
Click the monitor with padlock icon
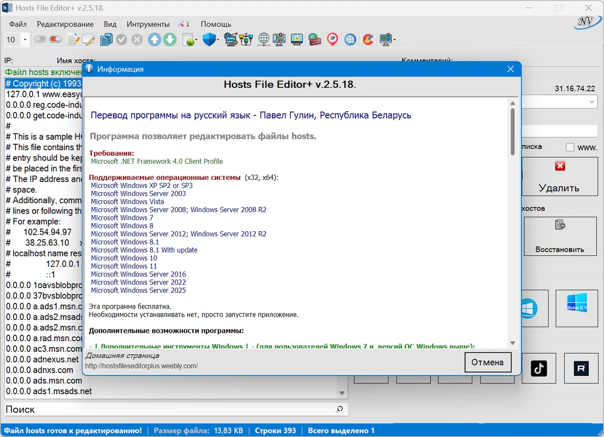click(x=297, y=39)
